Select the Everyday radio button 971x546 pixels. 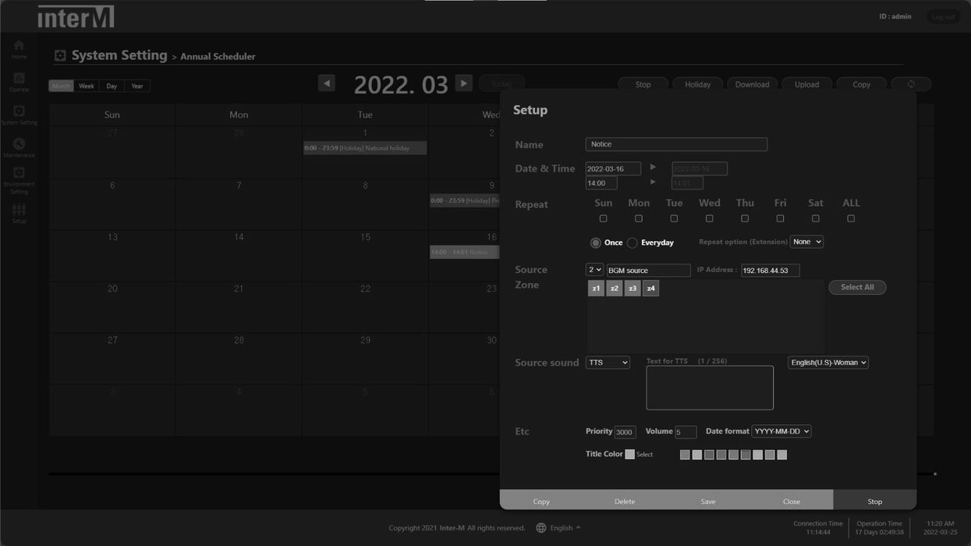[x=633, y=243]
